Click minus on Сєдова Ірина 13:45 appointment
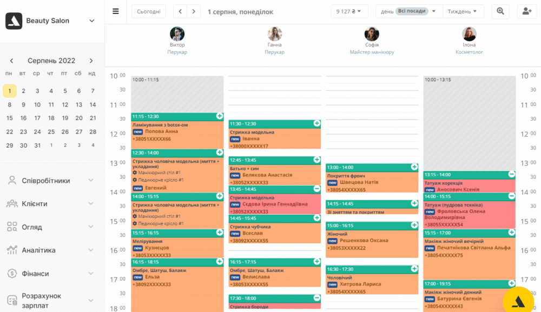This screenshot has width=541, height=312. point(316,189)
